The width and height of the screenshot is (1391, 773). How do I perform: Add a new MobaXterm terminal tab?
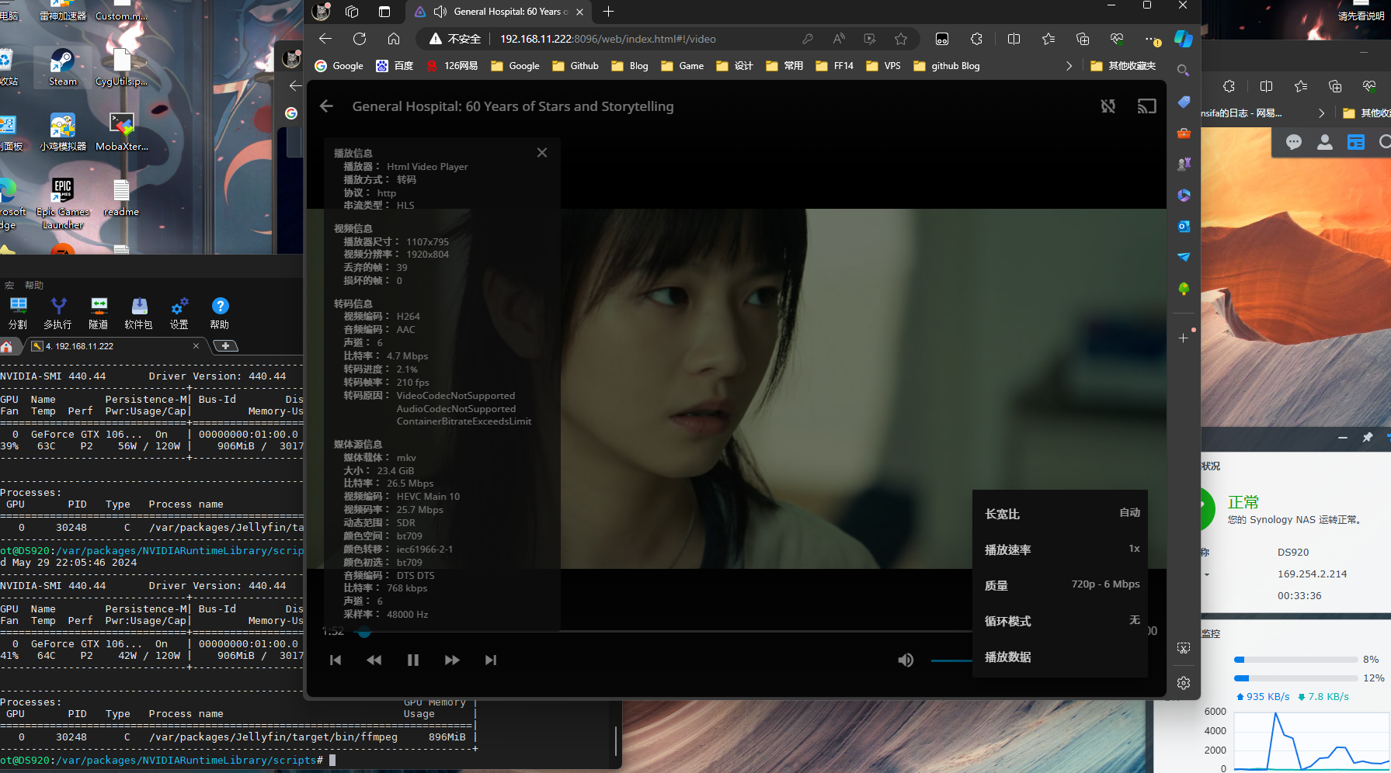coord(225,346)
